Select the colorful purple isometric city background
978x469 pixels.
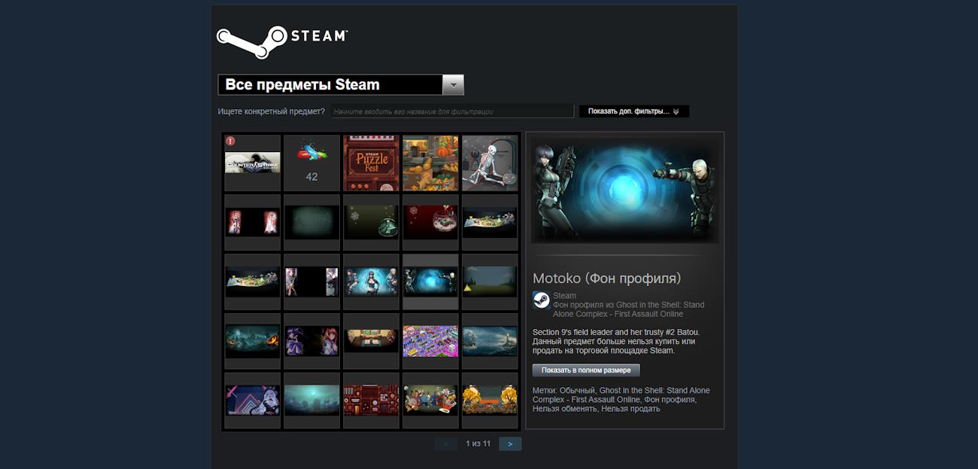click(x=431, y=341)
